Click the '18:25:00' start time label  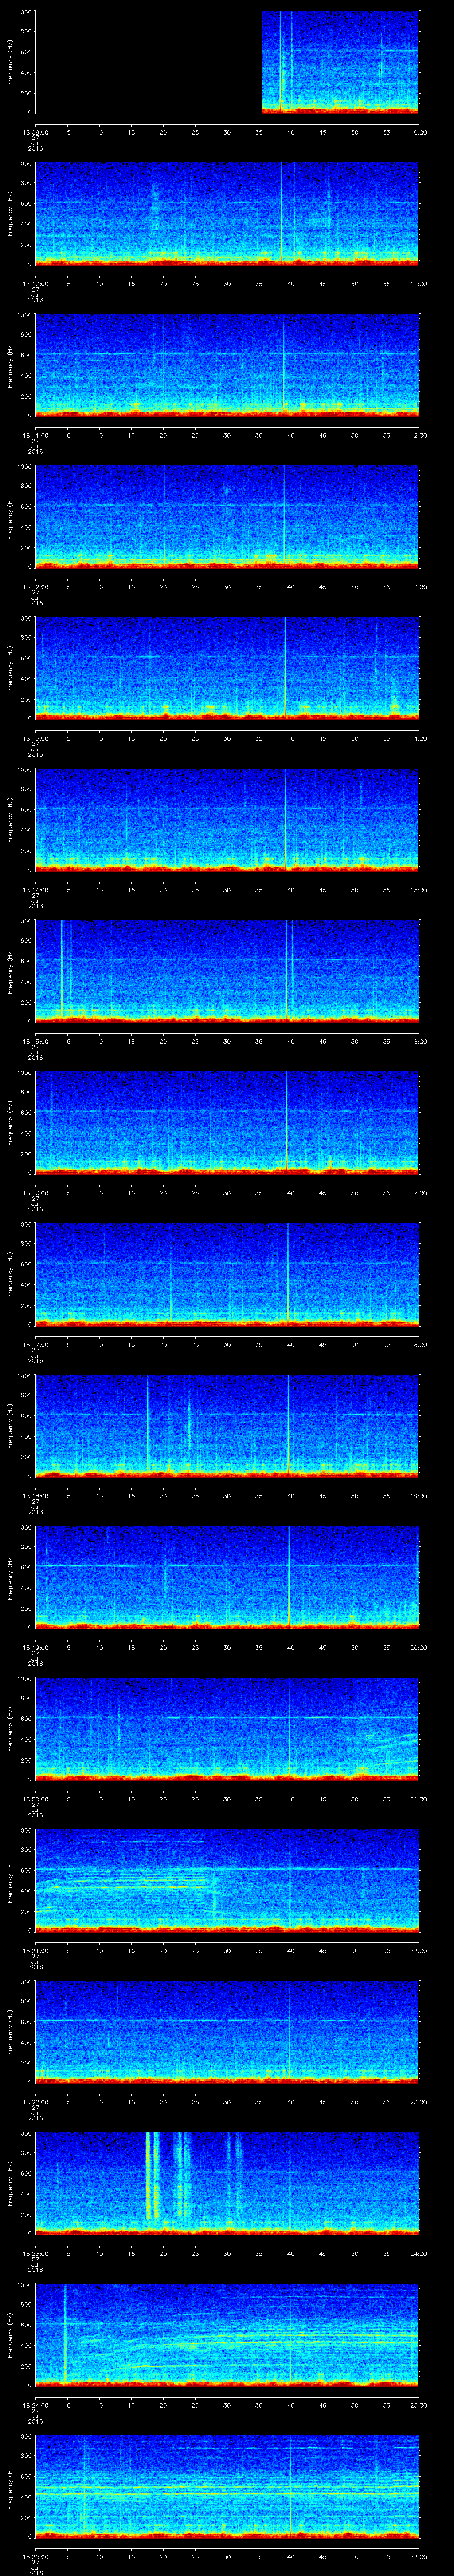(35, 2556)
